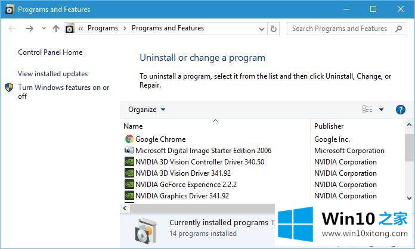Sort by the Publisher column header
Screen dimensions: 415x249
coord(329,126)
